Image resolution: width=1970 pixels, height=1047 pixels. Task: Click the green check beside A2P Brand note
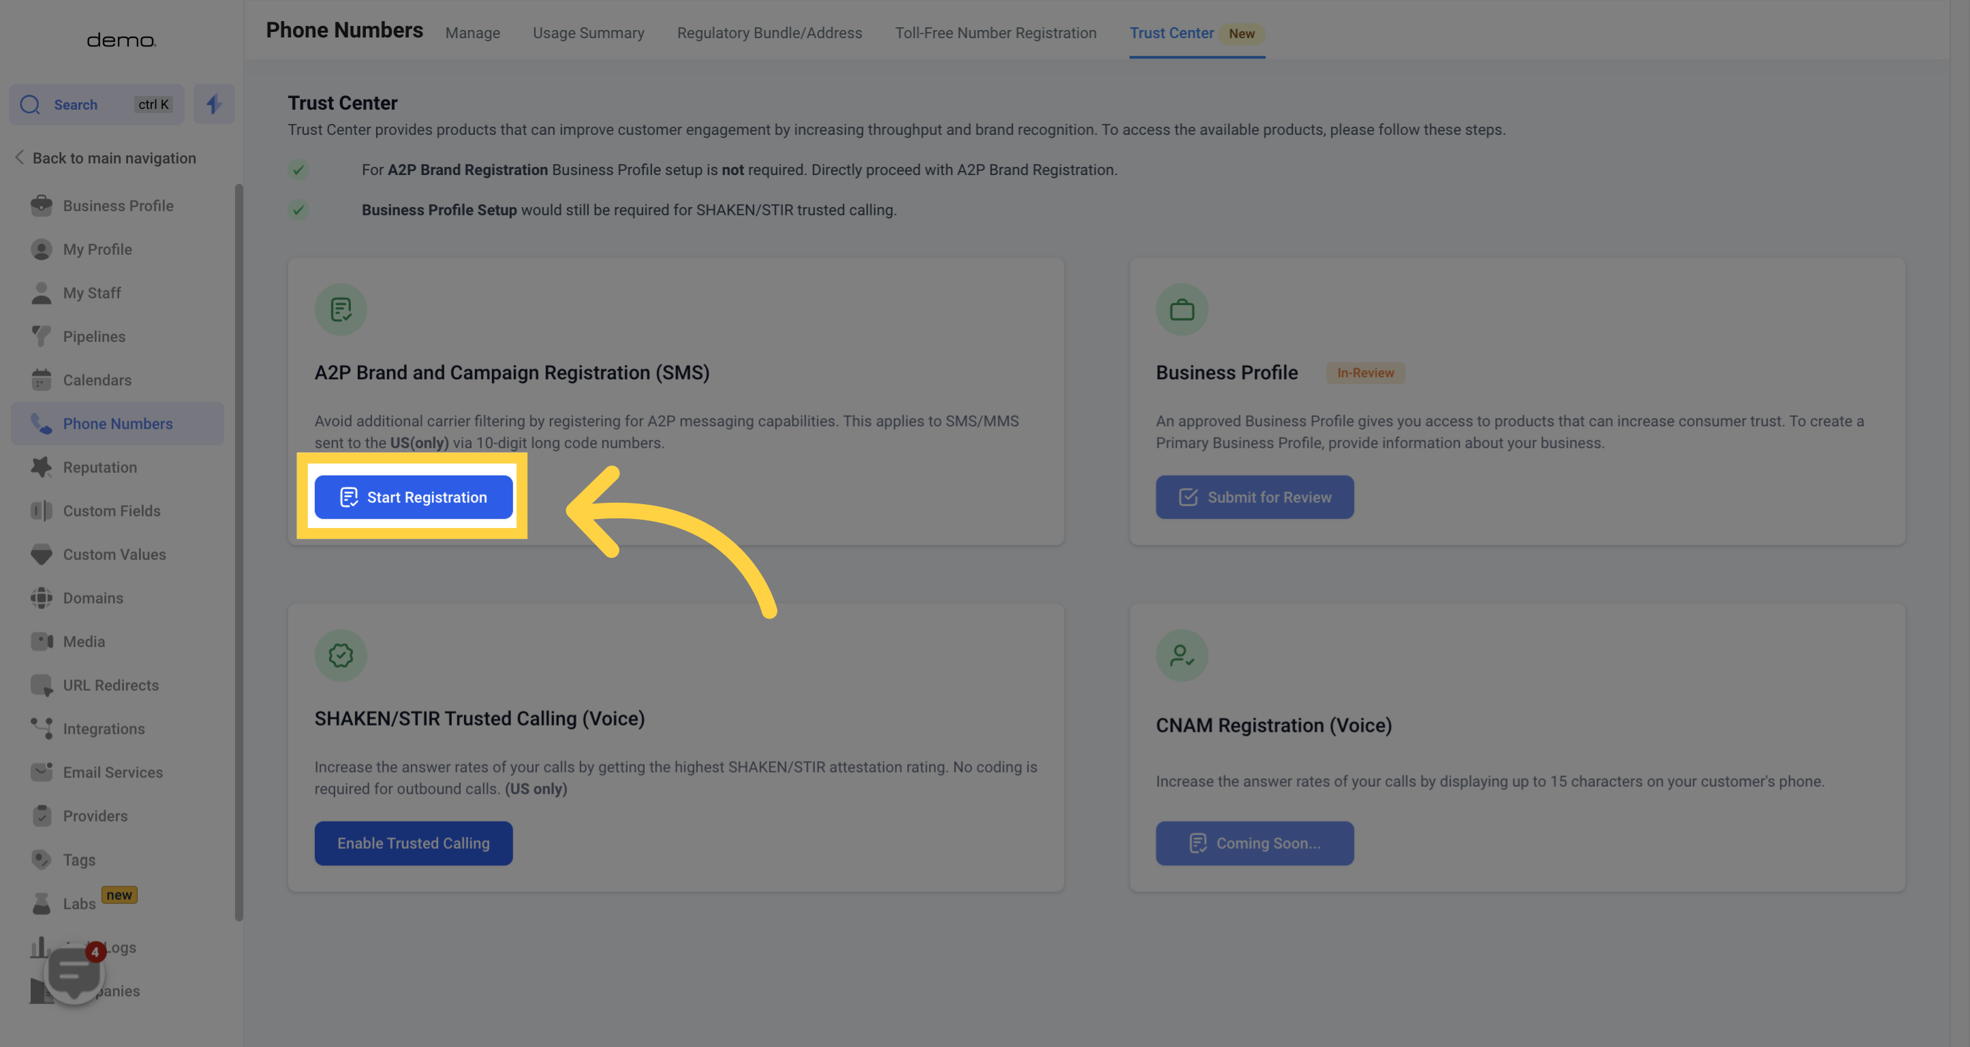[x=298, y=170]
